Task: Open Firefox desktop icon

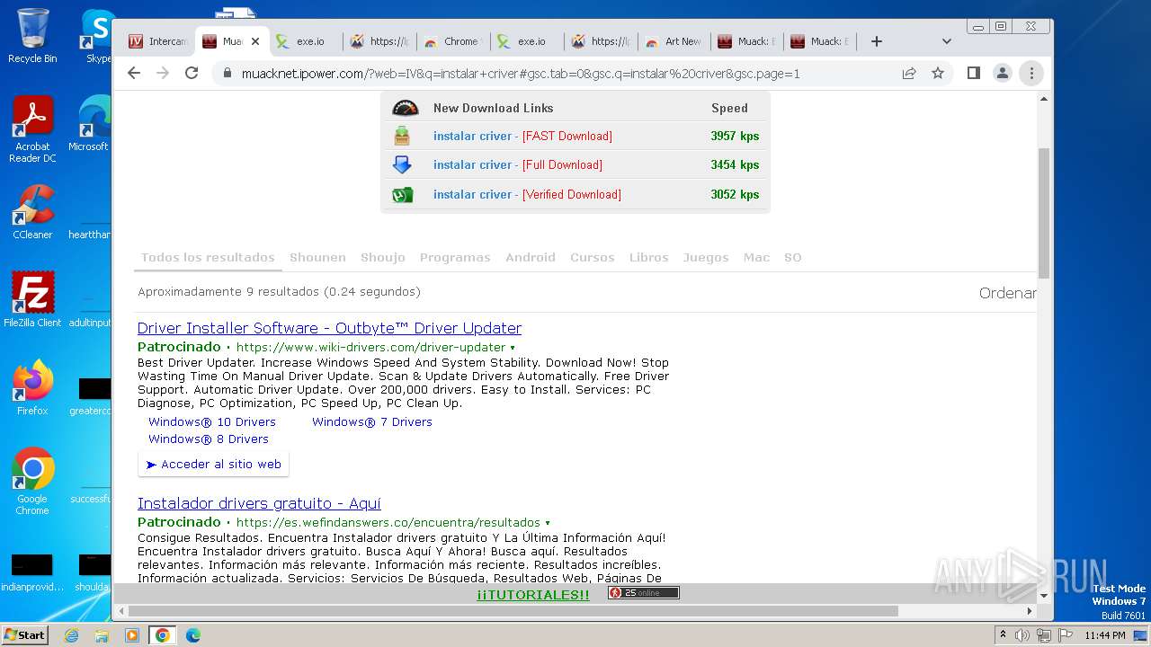Action: tap(32, 388)
